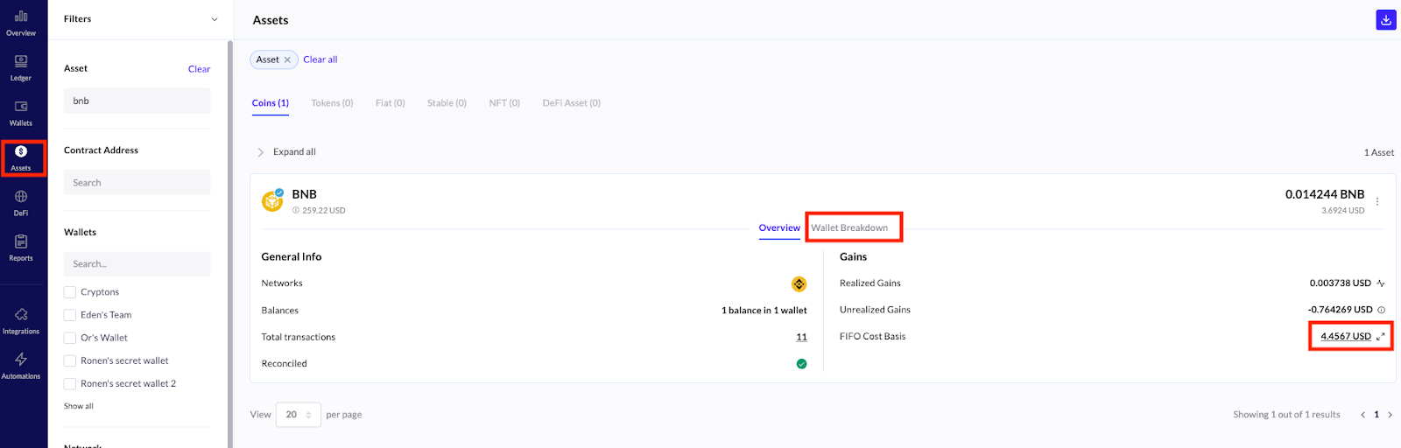
Task: Open Wallets from the left sidebar
Action: tap(21, 113)
